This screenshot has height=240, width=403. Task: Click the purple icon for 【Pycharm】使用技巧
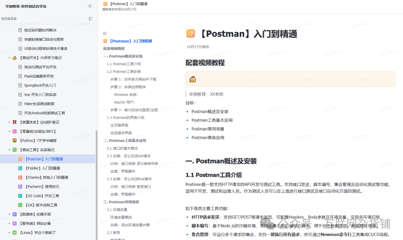click(x=20, y=187)
